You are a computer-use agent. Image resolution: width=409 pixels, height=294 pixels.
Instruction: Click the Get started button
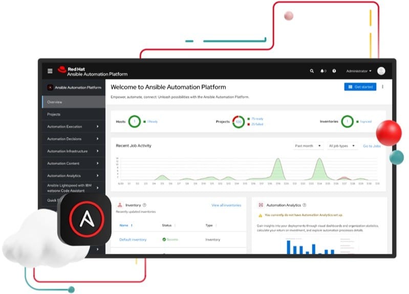360,87
